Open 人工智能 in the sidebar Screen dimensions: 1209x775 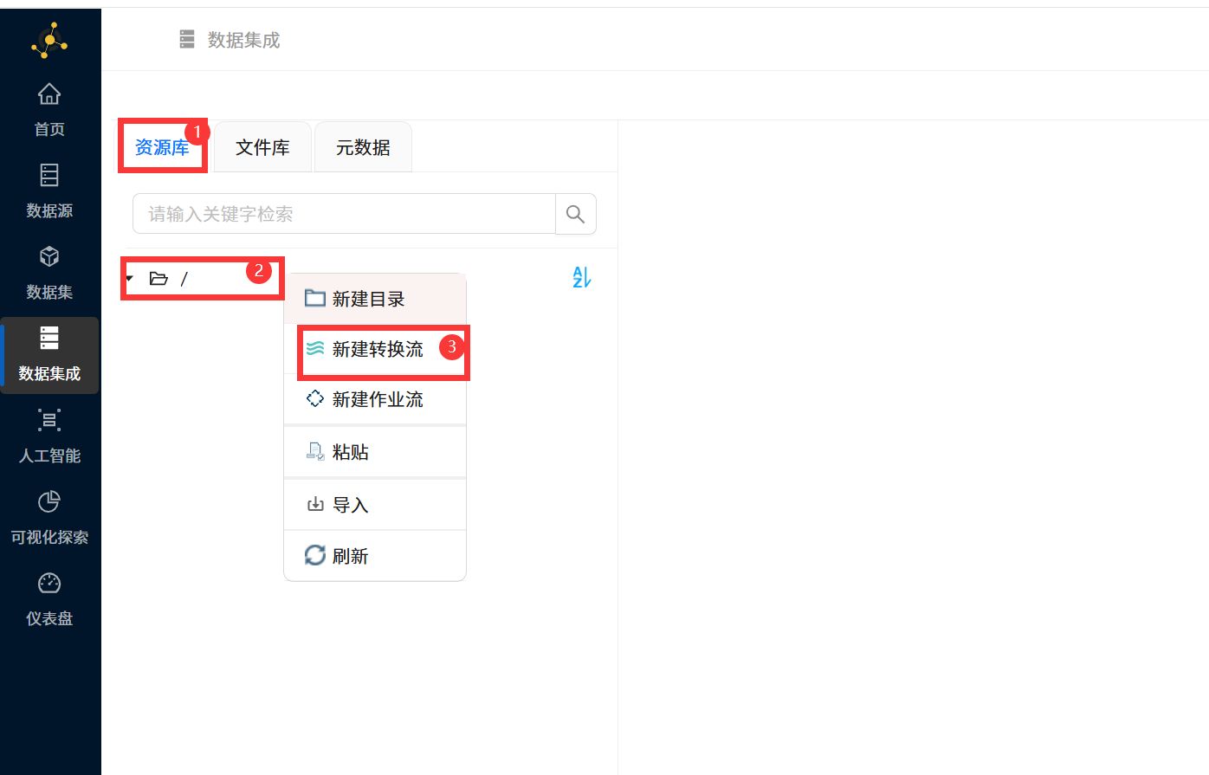(49, 436)
